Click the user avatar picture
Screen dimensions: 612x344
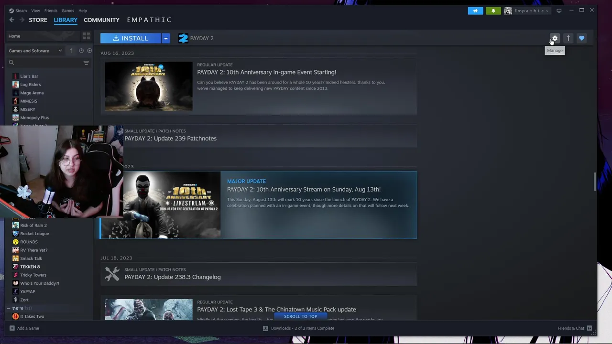pos(508,11)
